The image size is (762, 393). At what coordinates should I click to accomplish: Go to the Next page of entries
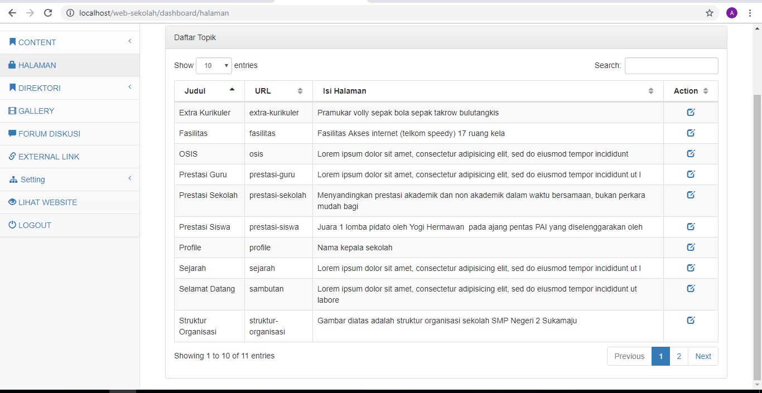703,356
